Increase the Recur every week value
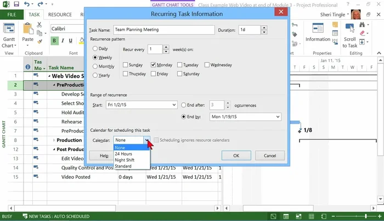This screenshot has width=384, height=221. coord(166,47)
